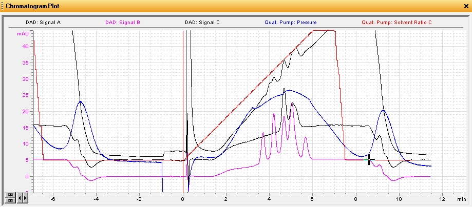Select the Quat. Pump: Pressure legend entry

click(x=291, y=23)
